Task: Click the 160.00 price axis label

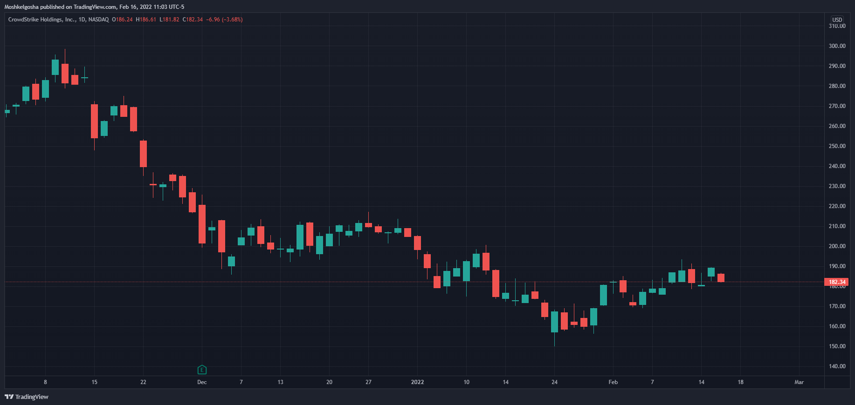Action: (837, 326)
